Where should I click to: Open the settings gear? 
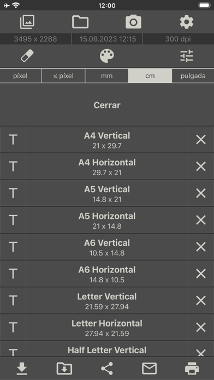187,22
